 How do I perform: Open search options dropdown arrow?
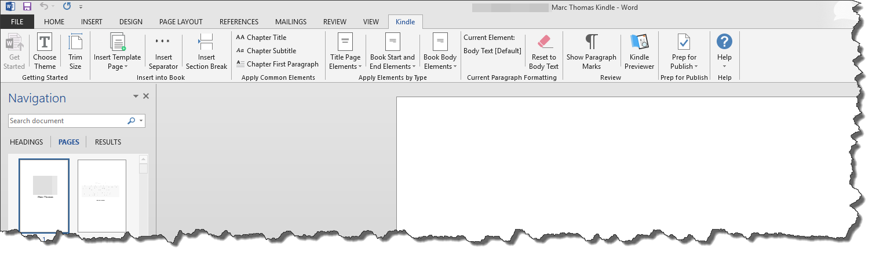point(141,121)
